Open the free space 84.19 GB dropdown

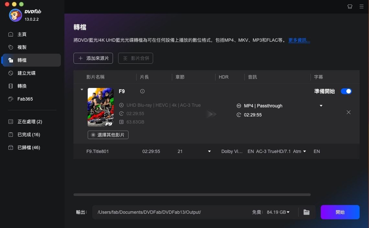click(288, 212)
